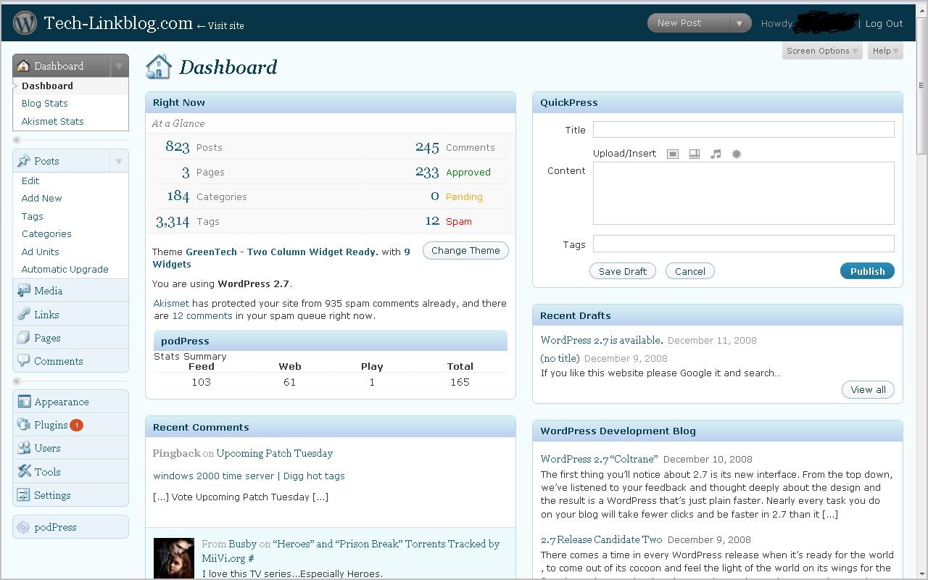Image resolution: width=928 pixels, height=580 pixels.
Task: Click the 233 Approved count link
Action: pos(427,173)
